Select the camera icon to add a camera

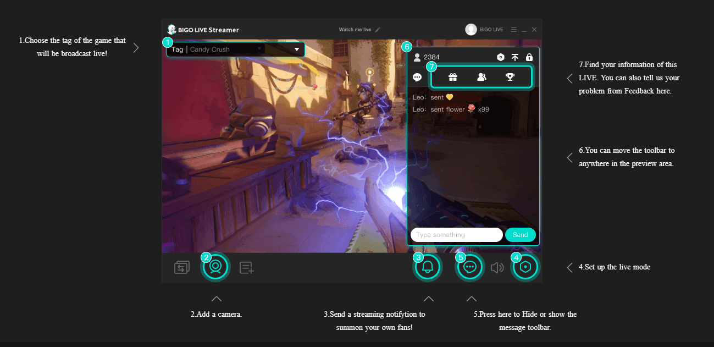(x=215, y=267)
